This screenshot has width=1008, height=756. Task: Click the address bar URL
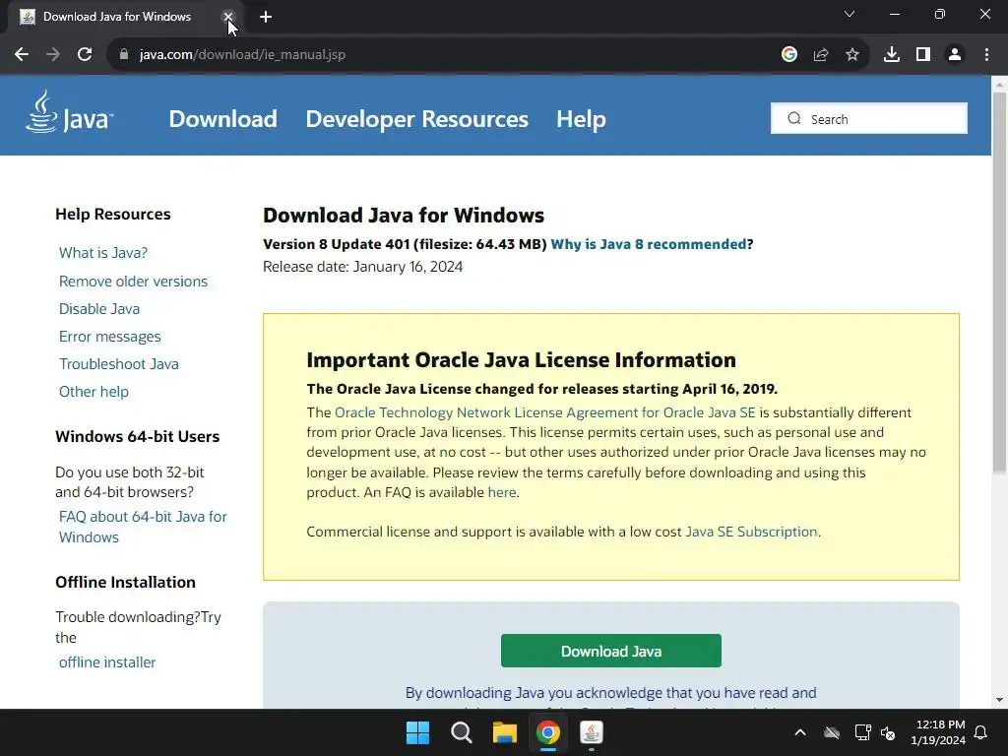[x=242, y=55]
